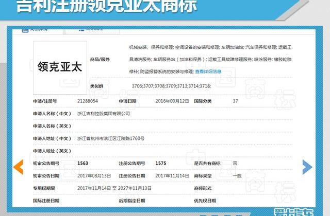This screenshot has width=330, height=216.
Task: Select preliminary announcement date 2017年08月13日
Action: [x=94, y=176]
